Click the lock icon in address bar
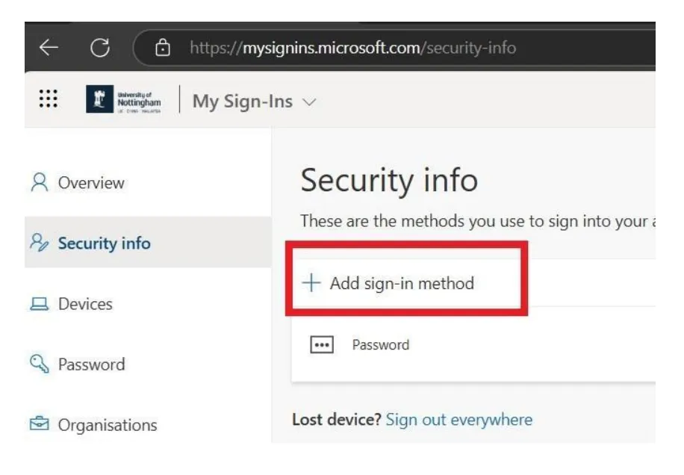 (x=163, y=48)
